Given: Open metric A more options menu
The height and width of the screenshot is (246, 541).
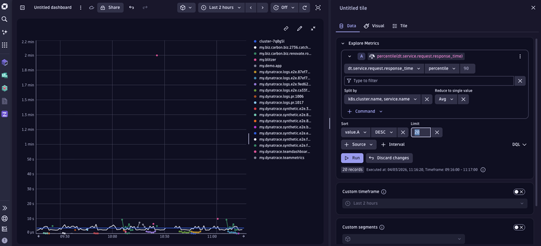Looking at the screenshot, I should 520,56.
